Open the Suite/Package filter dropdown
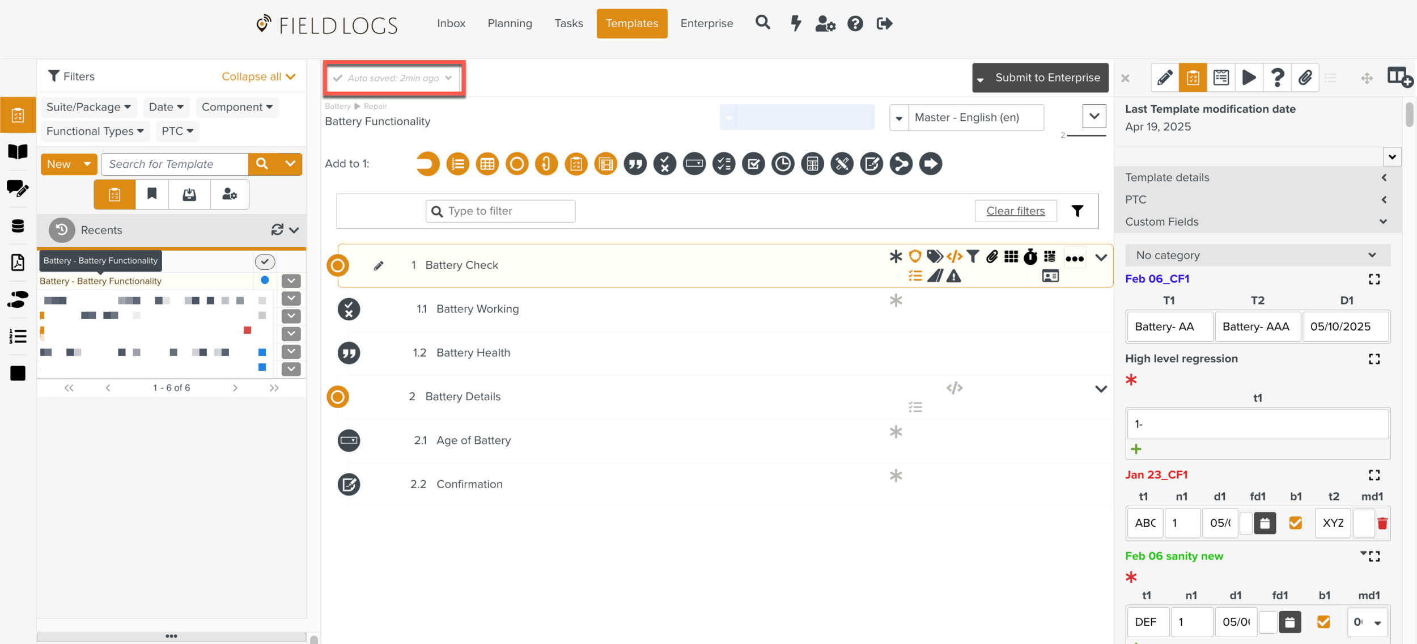Image resolution: width=1417 pixels, height=644 pixels. coord(88,107)
